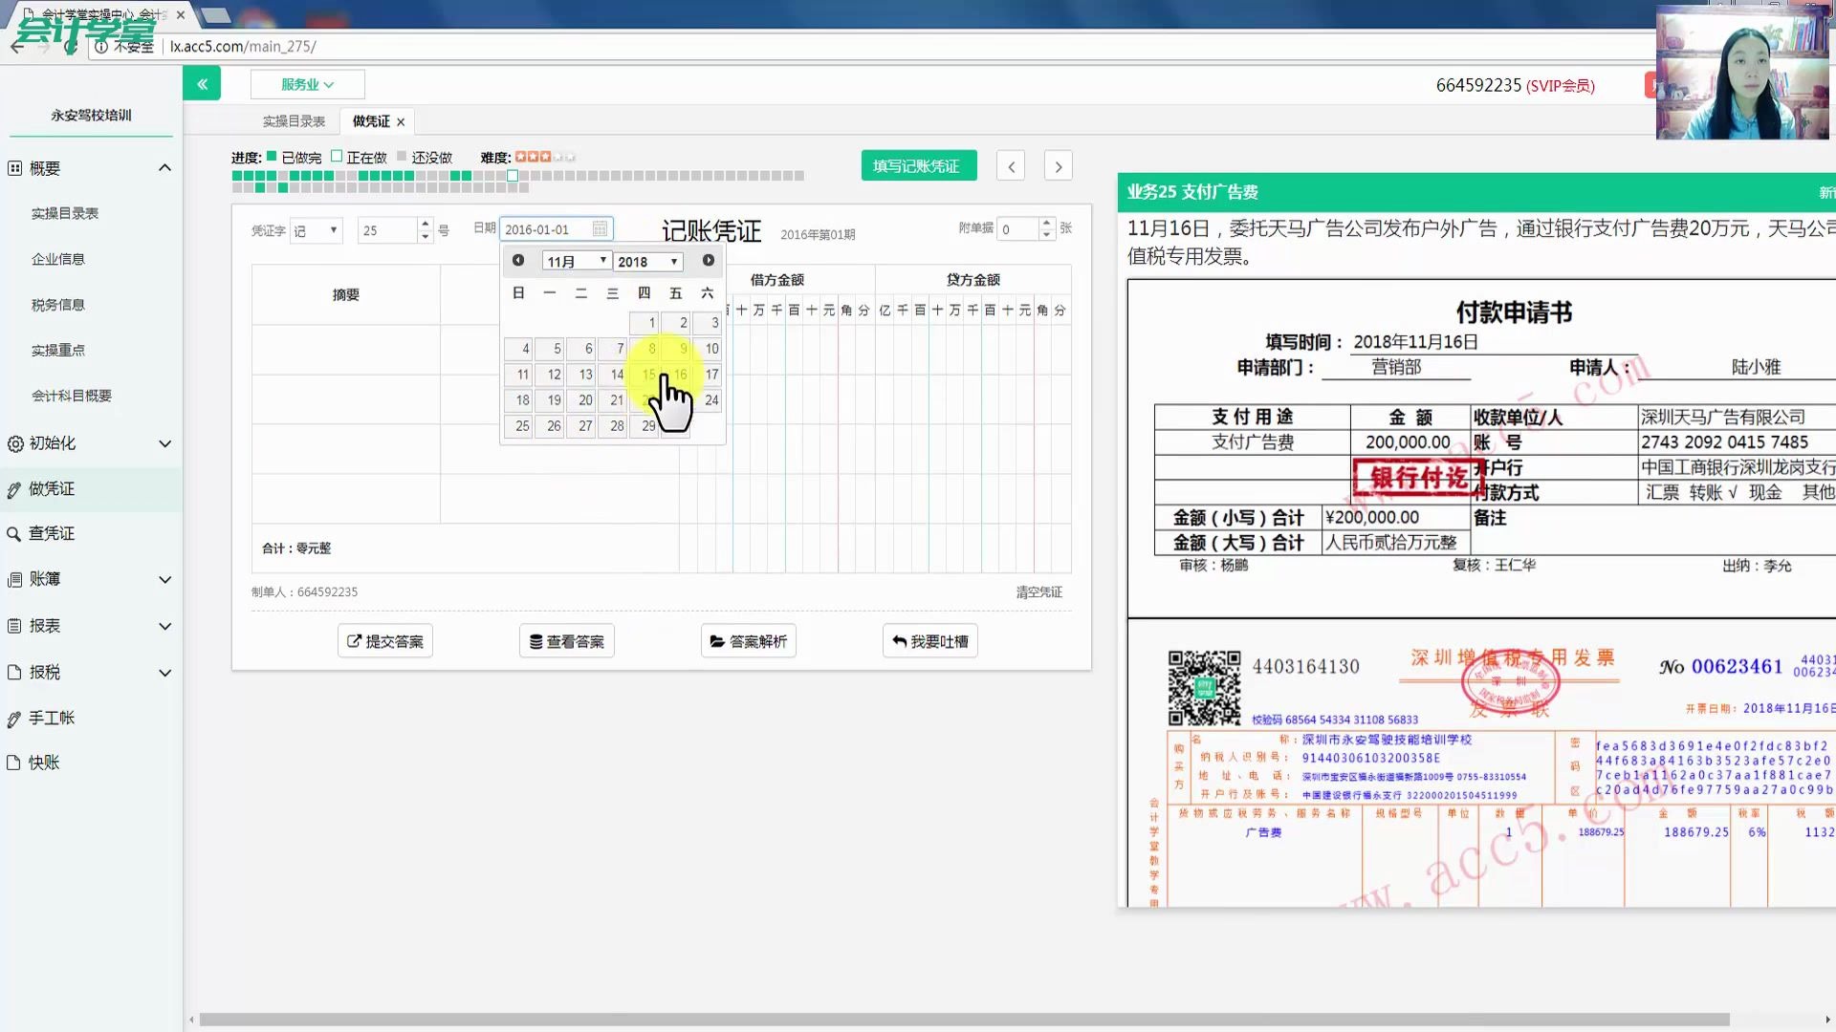Click the 清空凭证 link

pyautogui.click(x=1038, y=591)
